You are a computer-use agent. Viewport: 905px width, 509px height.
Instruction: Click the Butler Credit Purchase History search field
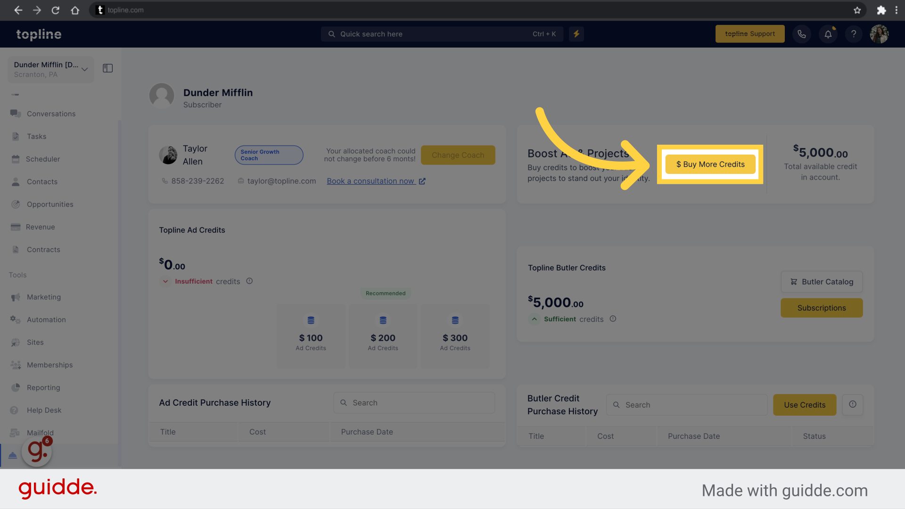coord(687,405)
